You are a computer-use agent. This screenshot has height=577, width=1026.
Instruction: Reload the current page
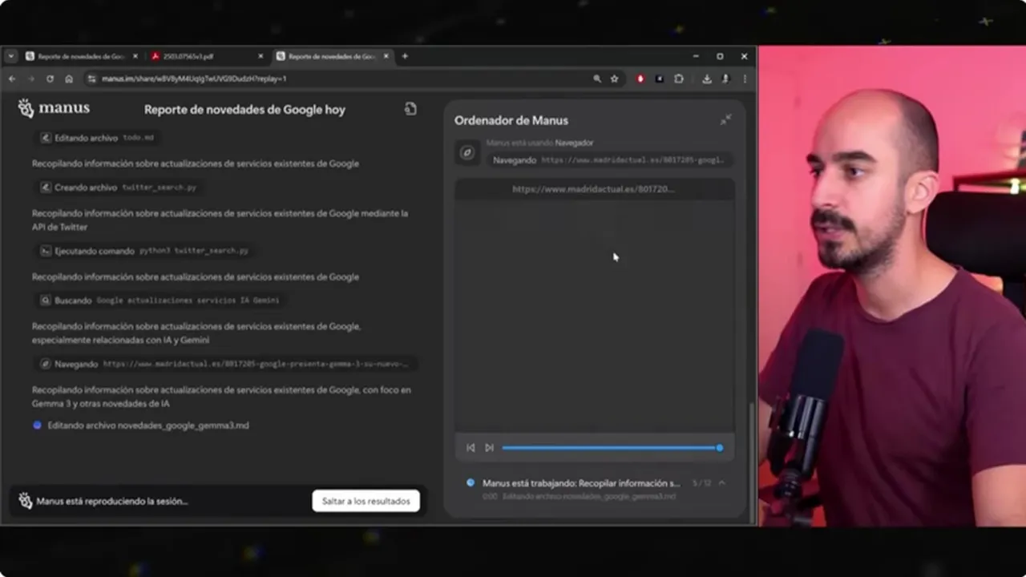click(x=50, y=79)
